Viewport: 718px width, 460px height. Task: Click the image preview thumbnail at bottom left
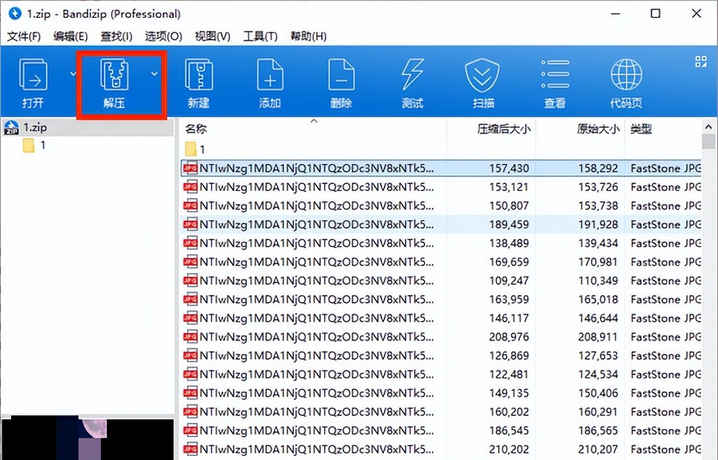coord(88,439)
